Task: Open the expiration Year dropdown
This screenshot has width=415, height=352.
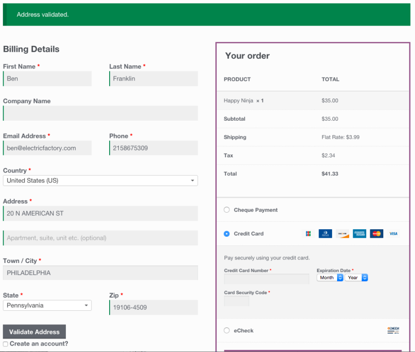Action: (356, 277)
